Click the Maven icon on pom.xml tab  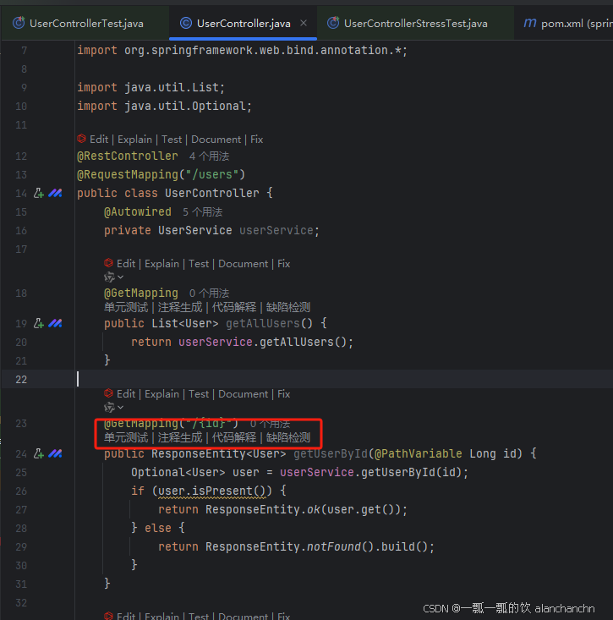coord(530,24)
